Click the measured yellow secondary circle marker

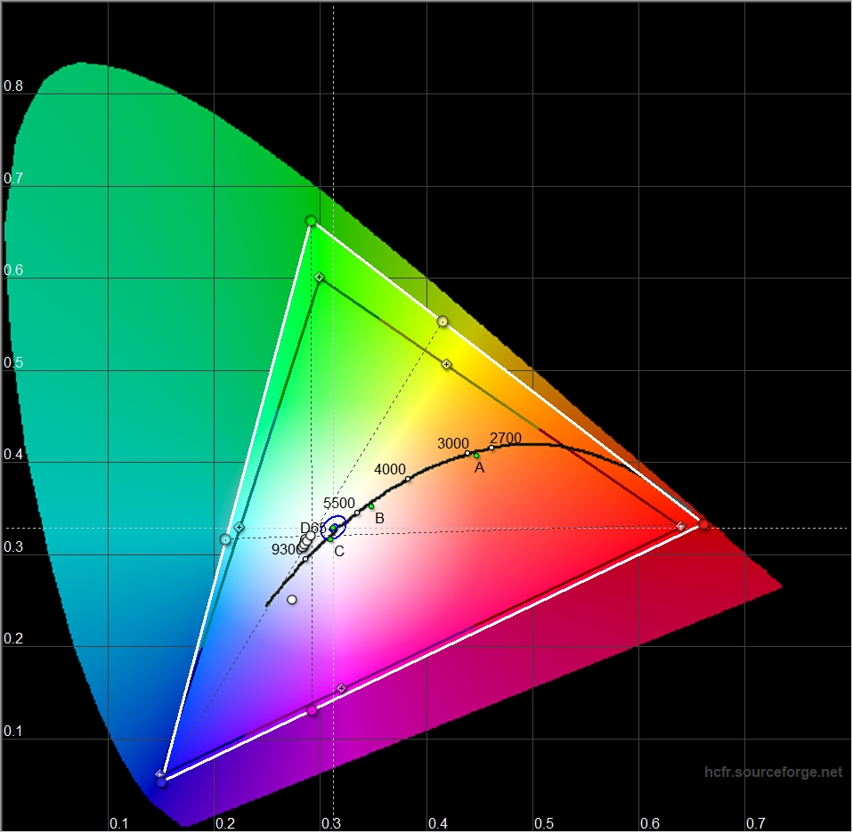click(x=443, y=320)
